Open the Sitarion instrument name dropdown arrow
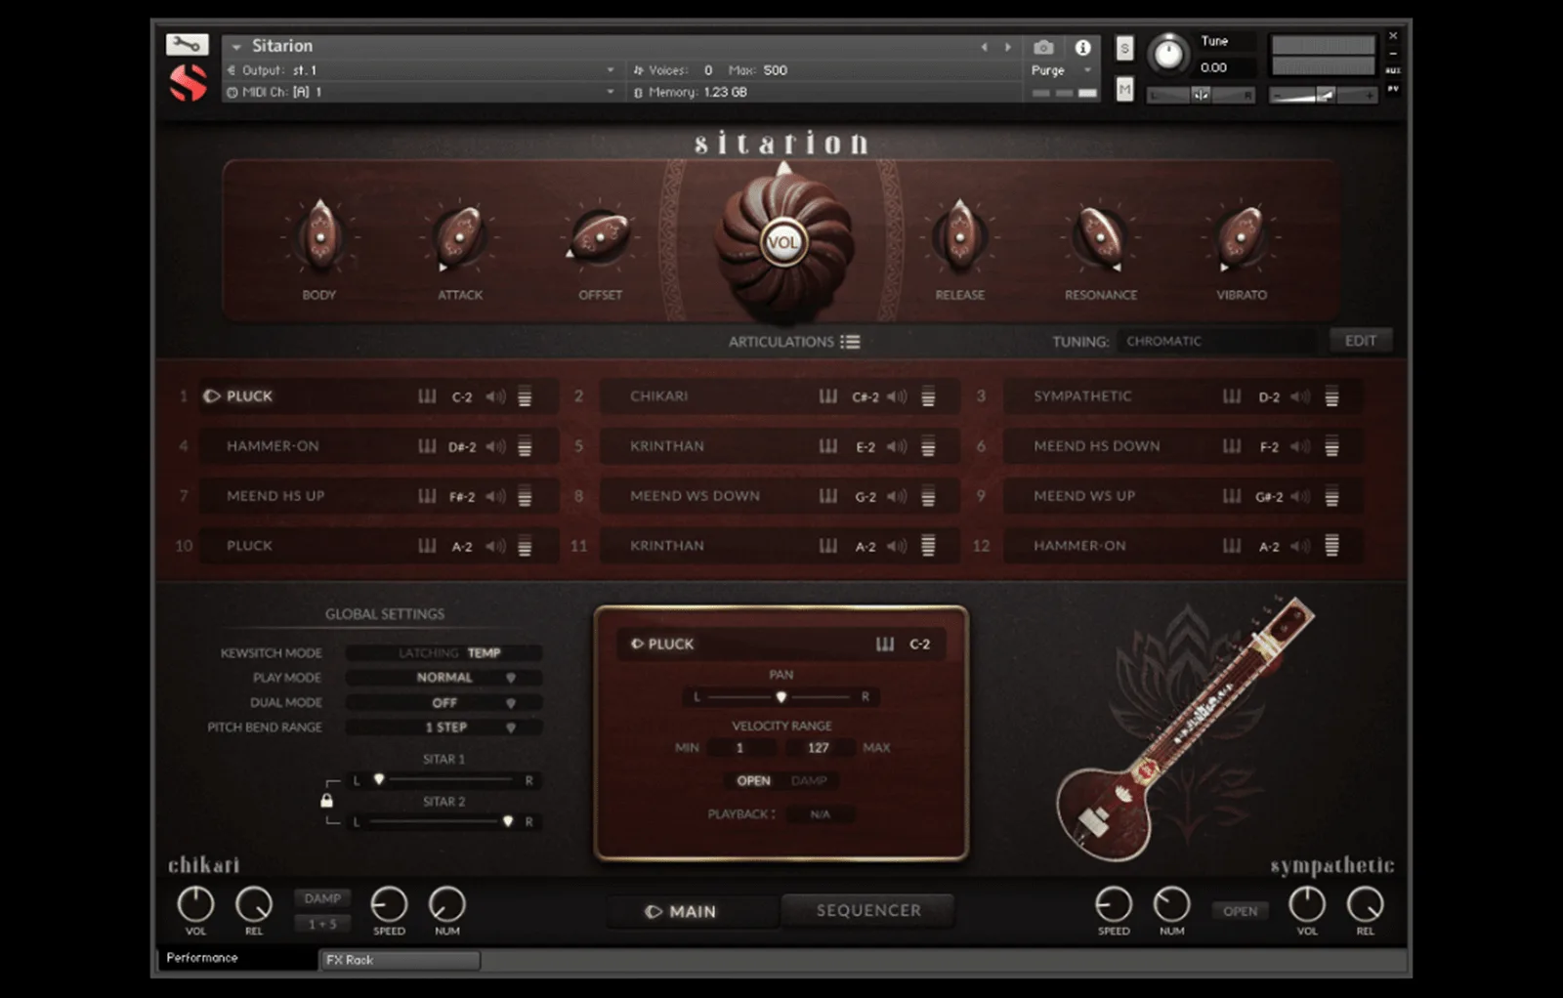 pos(236,46)
